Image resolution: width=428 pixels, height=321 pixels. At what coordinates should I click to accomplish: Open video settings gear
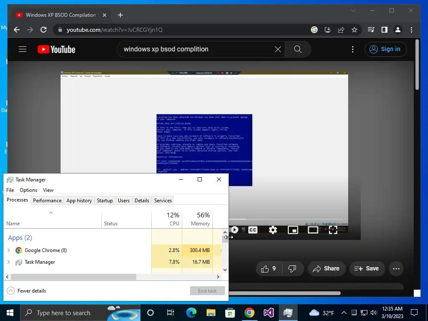pyautogui.click(x=273, y=230)
